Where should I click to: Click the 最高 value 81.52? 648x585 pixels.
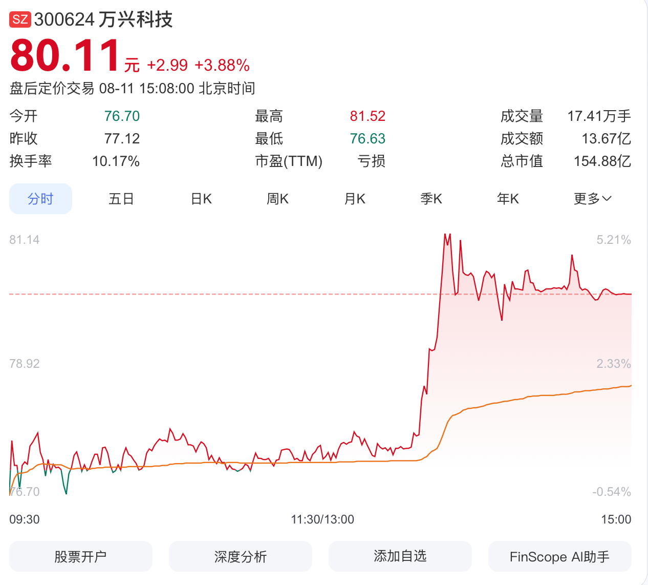click(368, 116)
